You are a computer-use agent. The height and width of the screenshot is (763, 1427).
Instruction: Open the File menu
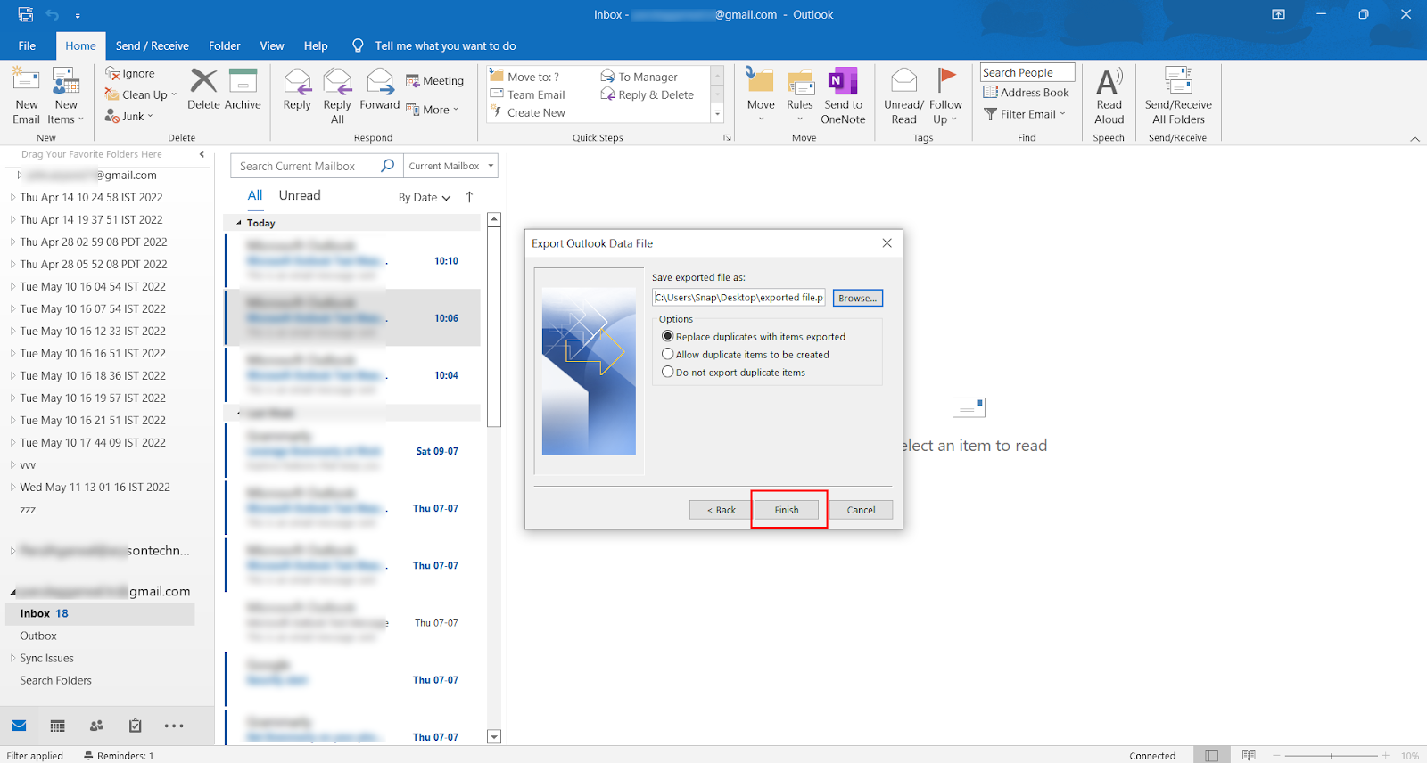coord(27,45)
